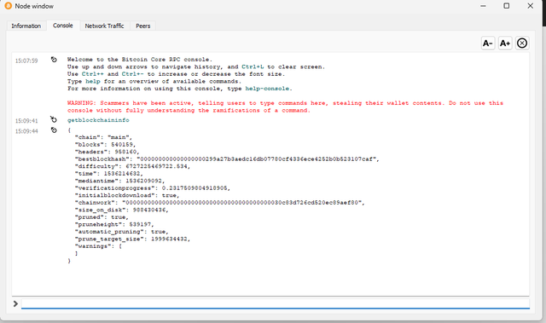Click the pruneheight line
Screen dimensions: 546x323
(x=114, y=225)
